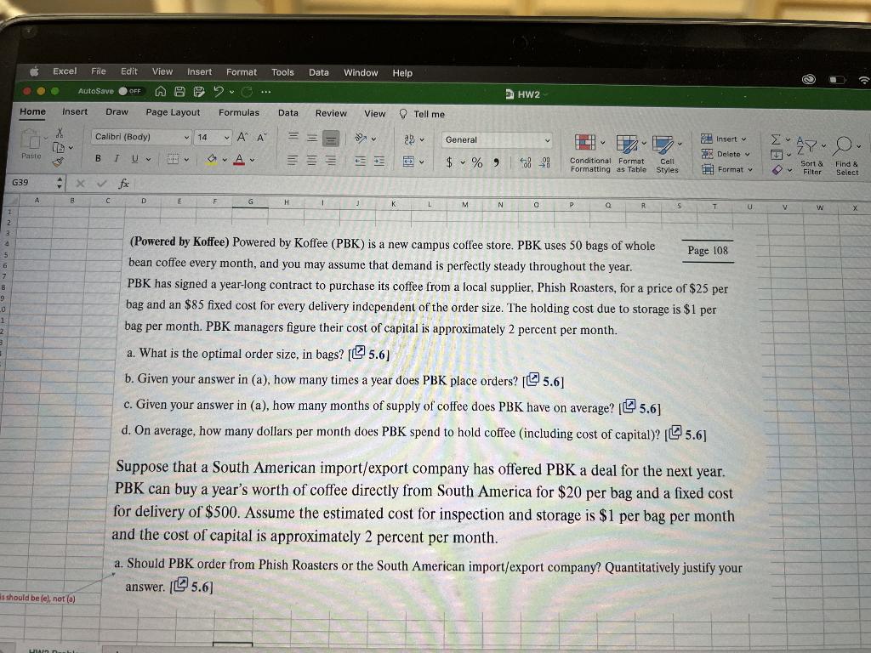
Task: Click the Increase Font Size icon
Action: point(242,137)
